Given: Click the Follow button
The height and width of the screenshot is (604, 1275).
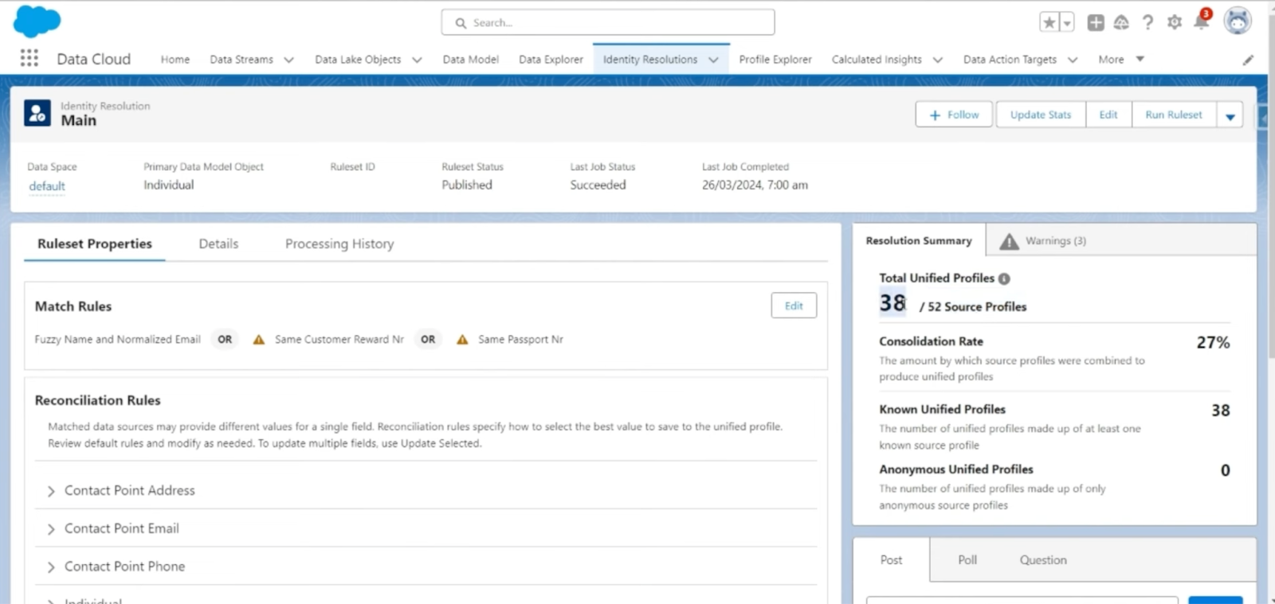Looking at the screenshot, I should coord(954,115).
